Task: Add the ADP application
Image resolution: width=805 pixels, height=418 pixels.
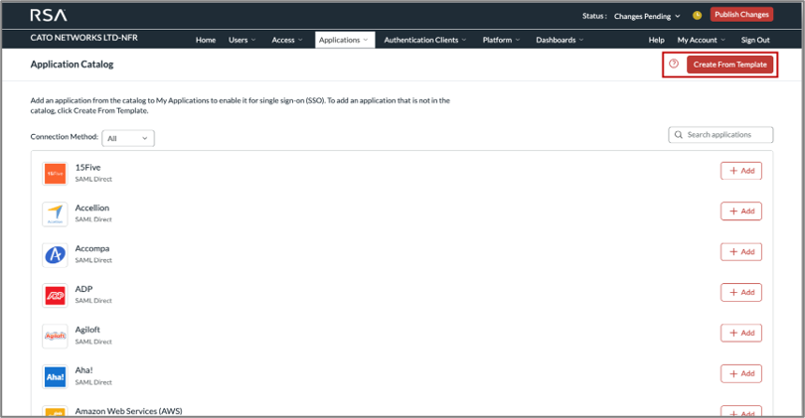Action: pos(740,292)
